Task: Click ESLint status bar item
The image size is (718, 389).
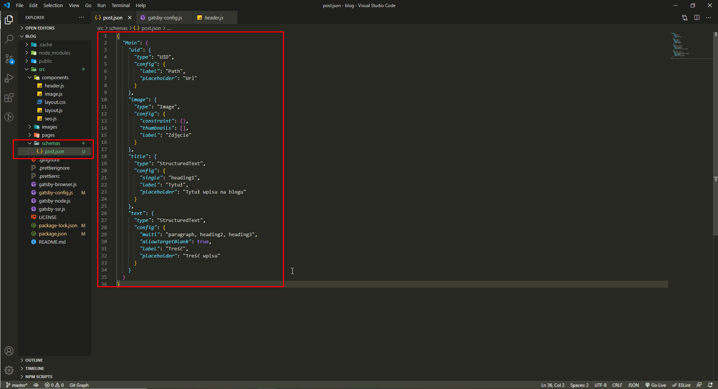Action: point(681,385)
